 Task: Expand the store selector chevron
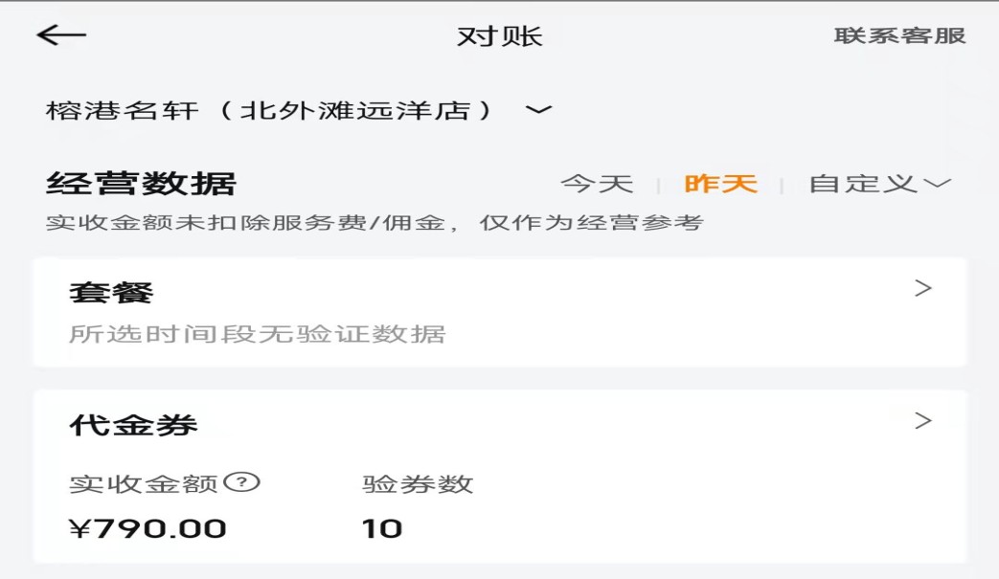(x=539, y=110)
